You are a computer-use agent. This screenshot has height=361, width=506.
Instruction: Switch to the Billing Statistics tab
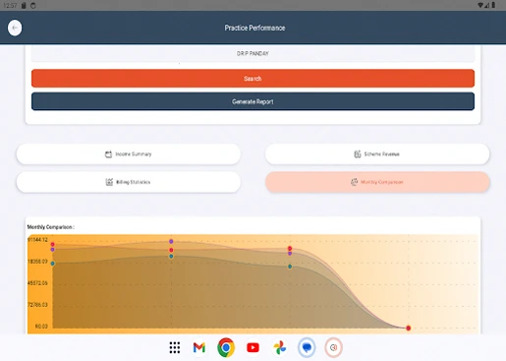(129, 182)
